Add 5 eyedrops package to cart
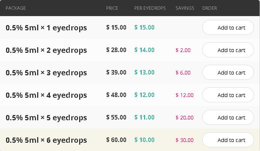Viewport: 260px width, 151px height. [228, 118]
